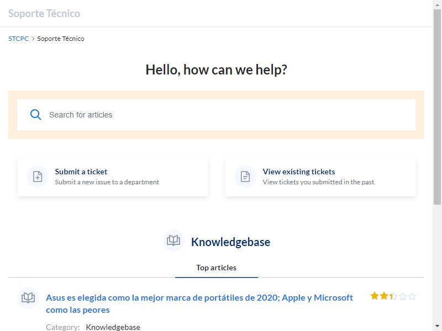Open the Knowledgebase heading link
The height and width of the screenshot is (331, 442).
click(230, 242)
